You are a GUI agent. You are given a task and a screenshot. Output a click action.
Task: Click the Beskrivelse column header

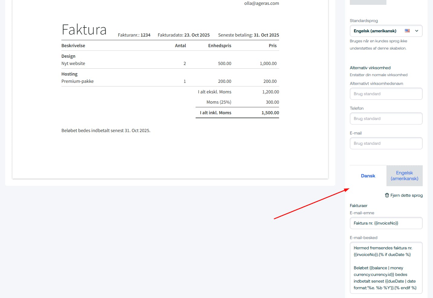tap(73, 46)
